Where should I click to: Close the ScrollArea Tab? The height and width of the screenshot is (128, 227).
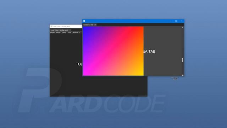95,25
